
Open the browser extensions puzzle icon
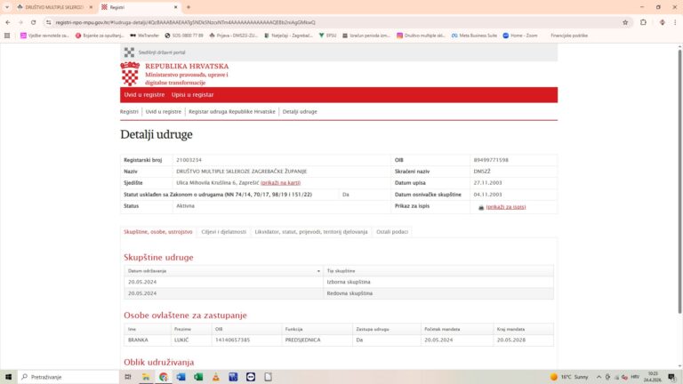click(x=643, y=21)
